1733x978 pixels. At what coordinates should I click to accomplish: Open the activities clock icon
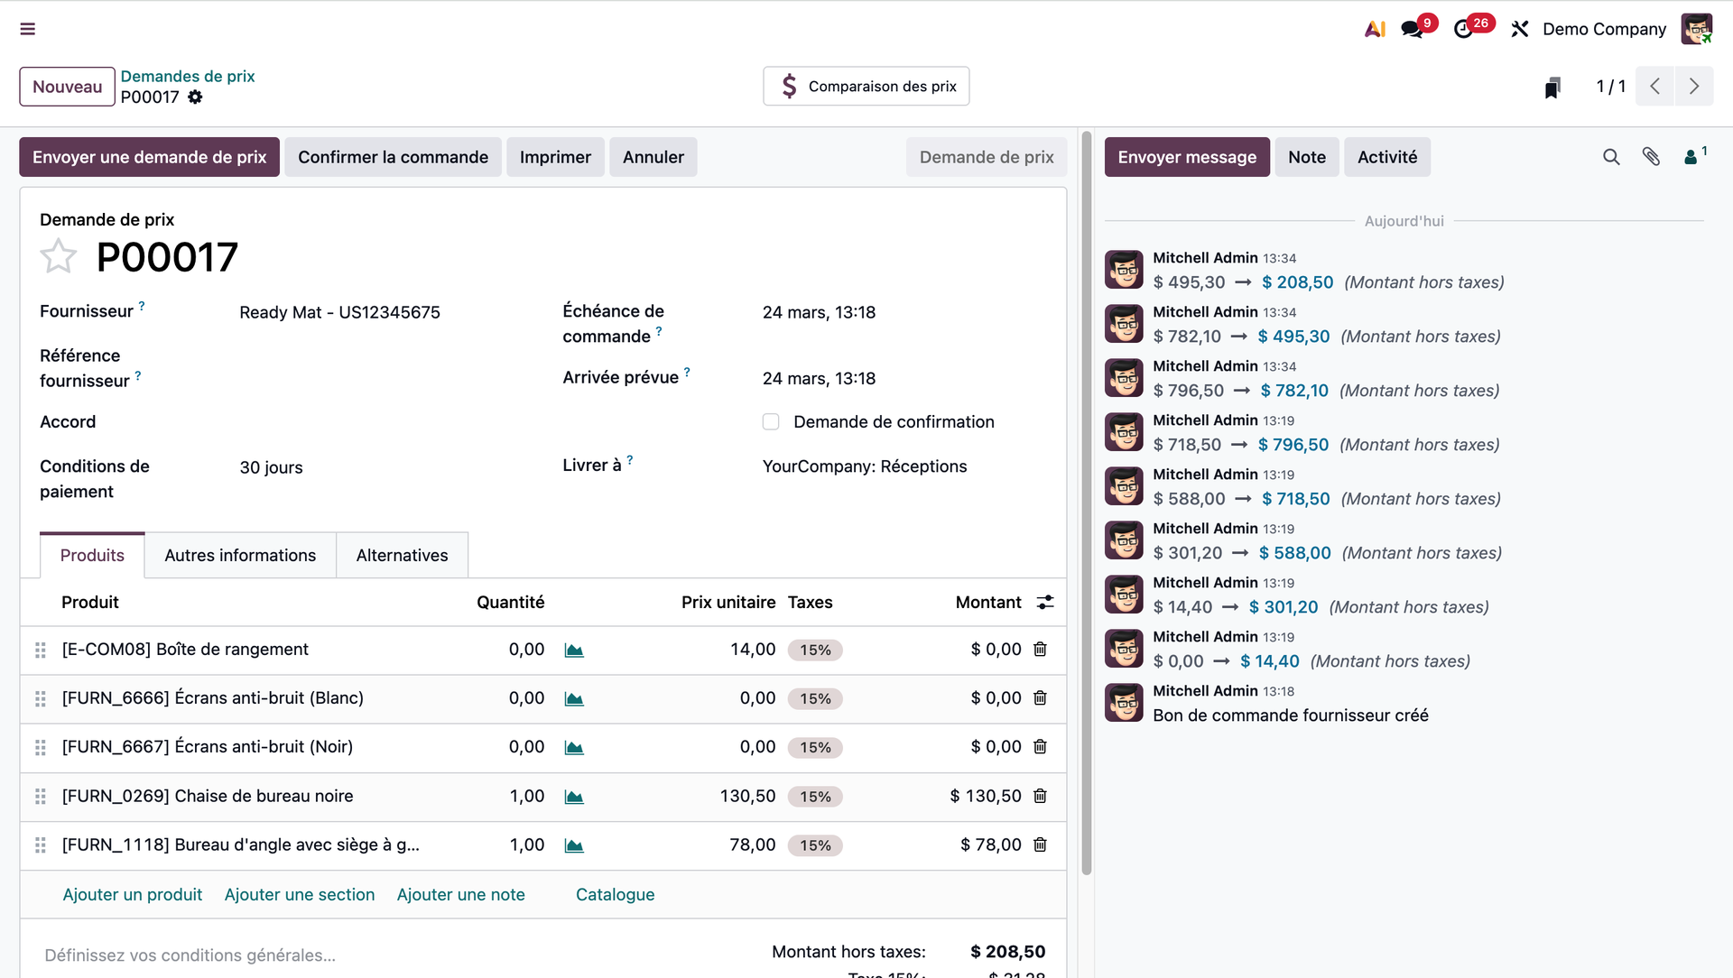pyautogui.click(x=1464, y=29)
